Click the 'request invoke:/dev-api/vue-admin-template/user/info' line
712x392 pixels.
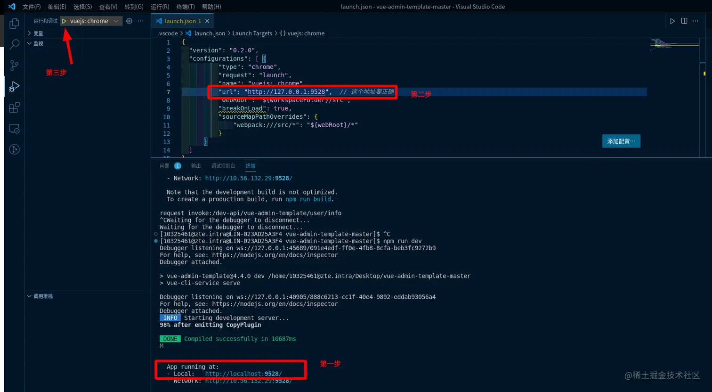click(x=251, y=213)
